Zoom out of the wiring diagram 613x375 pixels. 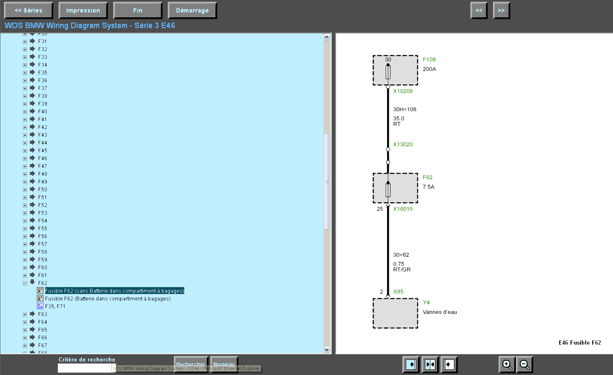pyautogui.click(x=525, y=365)
